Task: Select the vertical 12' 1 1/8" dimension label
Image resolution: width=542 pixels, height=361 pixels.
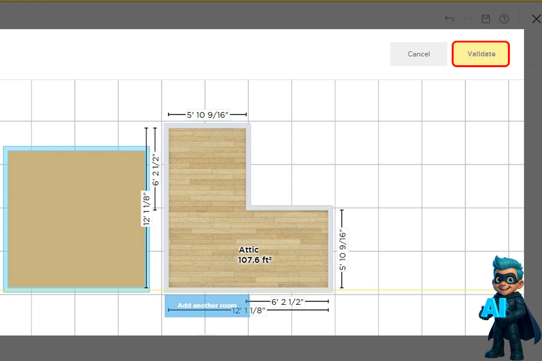Action: (147, 208)
